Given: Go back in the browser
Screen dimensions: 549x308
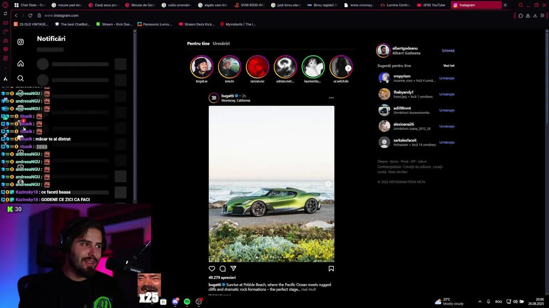Looking at the screenshot, I should [x=16, y=15].
